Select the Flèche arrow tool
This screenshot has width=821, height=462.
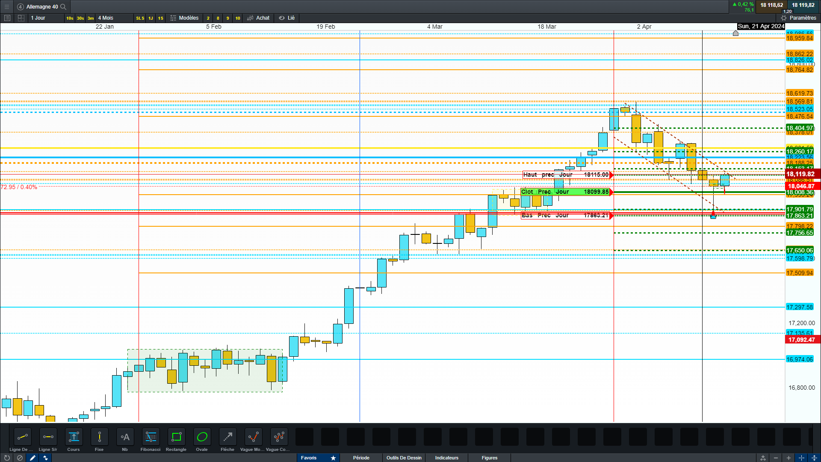point(227,437)
